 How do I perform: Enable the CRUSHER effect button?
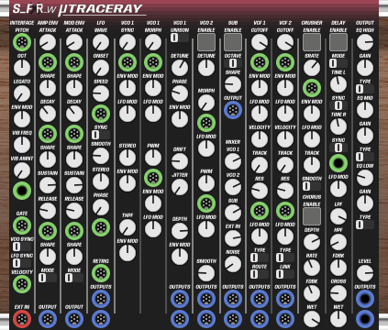[x=312, y=42]
